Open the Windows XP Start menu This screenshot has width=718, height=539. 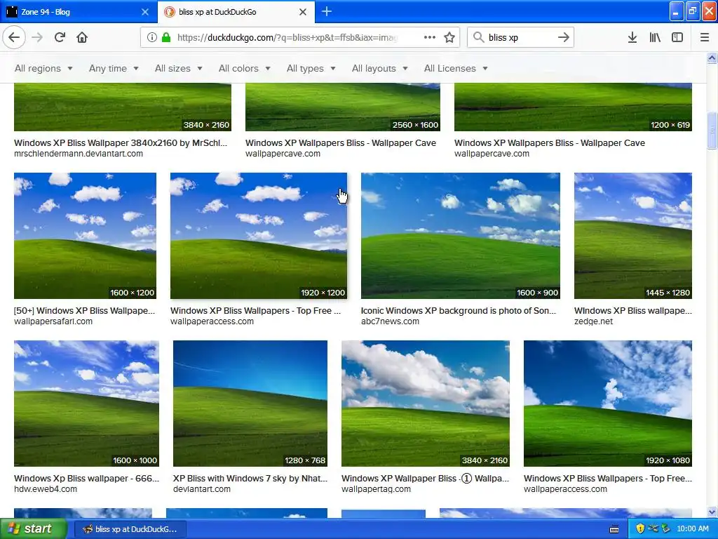coord(34,529)
